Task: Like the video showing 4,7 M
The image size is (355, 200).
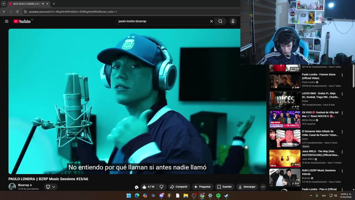Action: coord(148,187)
